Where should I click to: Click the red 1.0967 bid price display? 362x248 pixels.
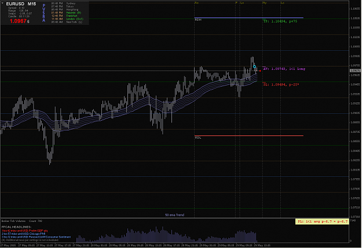pyautogui.click(x=18, y=21)
